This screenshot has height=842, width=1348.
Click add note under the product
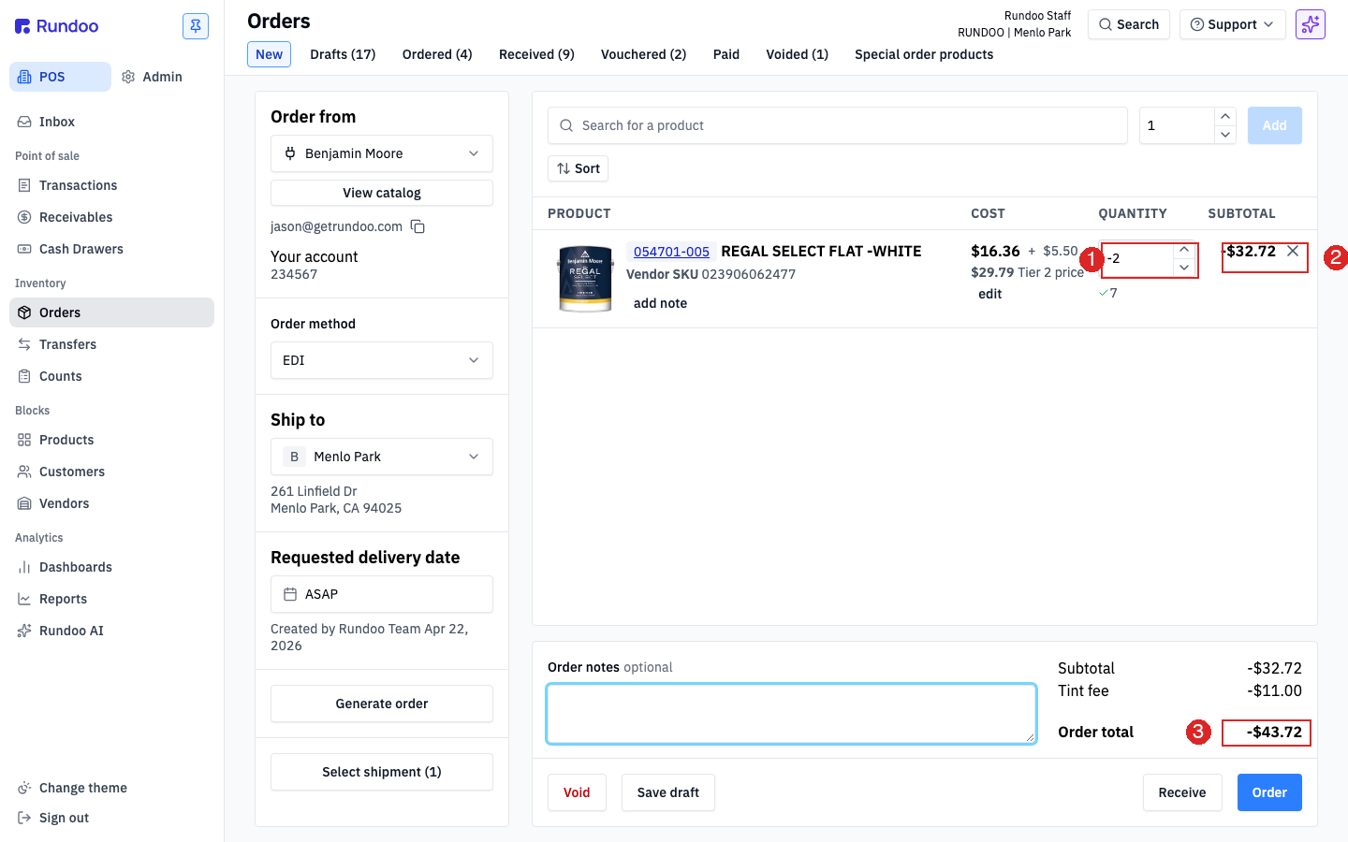coord(660,303)
